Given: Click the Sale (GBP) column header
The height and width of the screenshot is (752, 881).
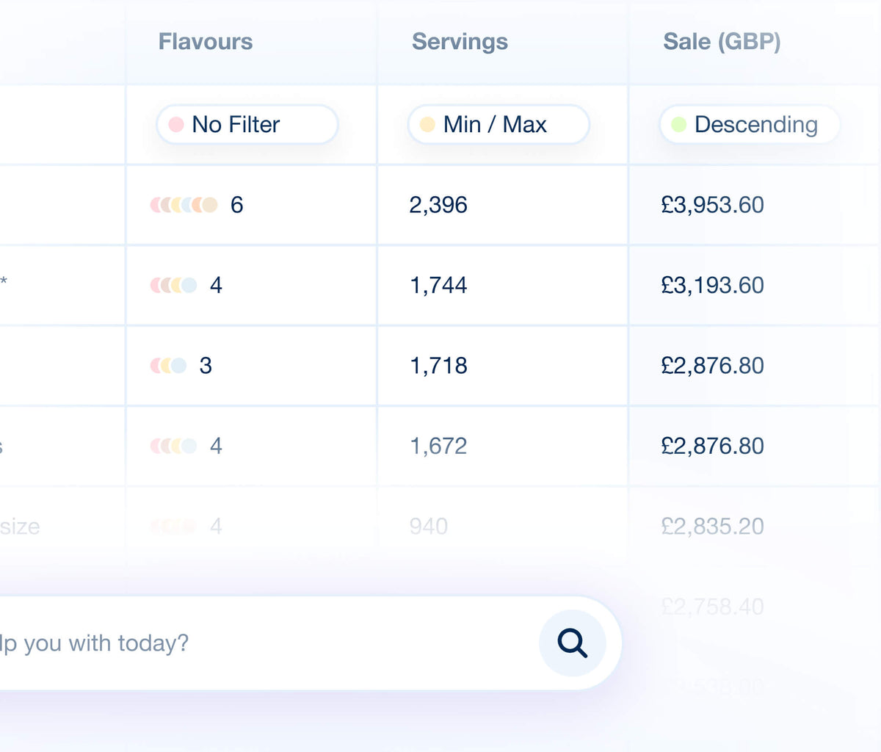Looking at the screenshot, I should (722, 42).
